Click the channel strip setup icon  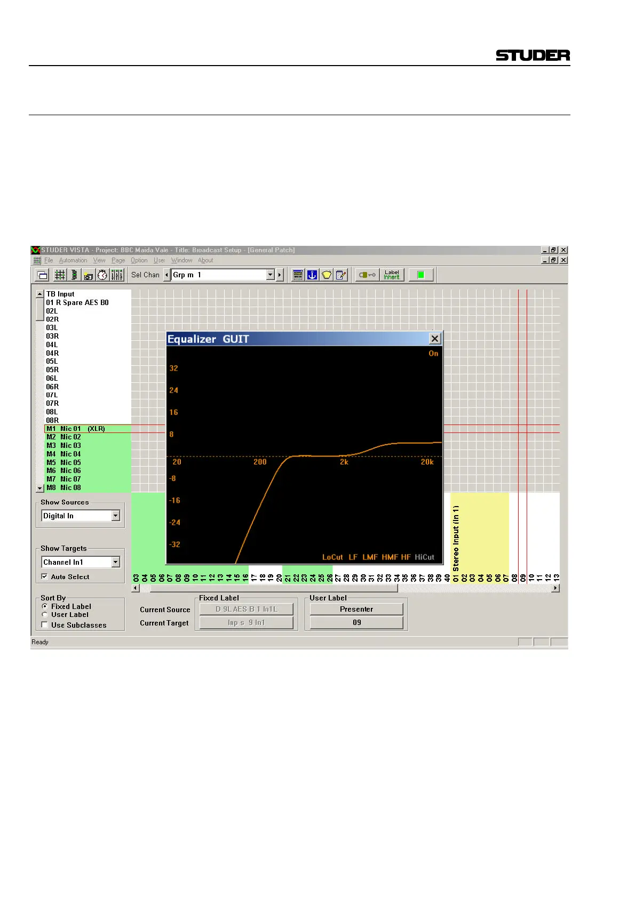[74, 275]
